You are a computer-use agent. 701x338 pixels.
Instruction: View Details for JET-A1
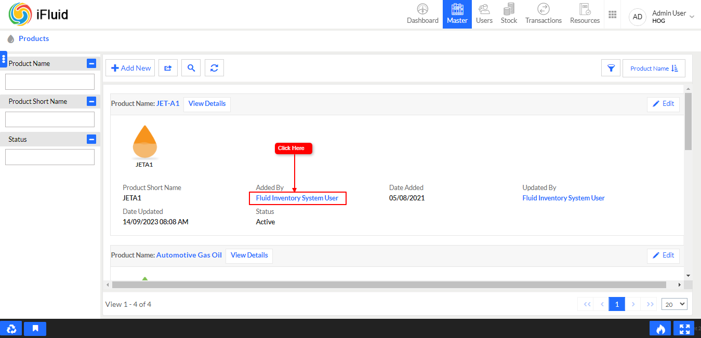207,104
